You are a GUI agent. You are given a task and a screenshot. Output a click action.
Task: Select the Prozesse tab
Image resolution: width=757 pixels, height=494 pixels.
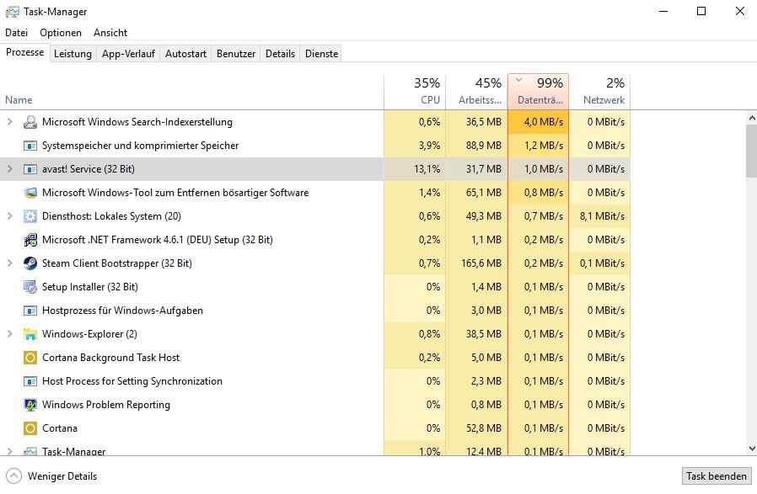click(x=25, y=52)
